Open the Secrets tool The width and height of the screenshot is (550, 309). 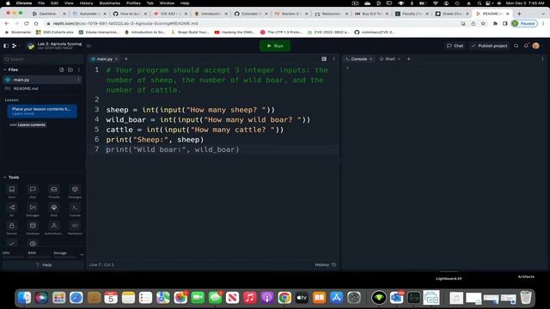11,227
